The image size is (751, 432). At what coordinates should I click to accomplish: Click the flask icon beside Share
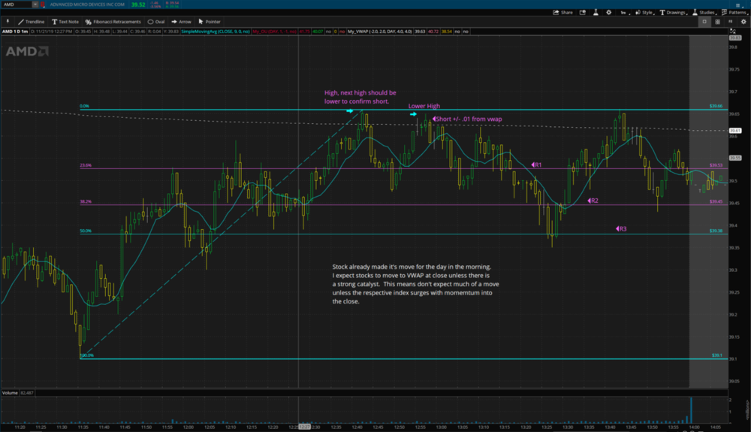point(595,12)
